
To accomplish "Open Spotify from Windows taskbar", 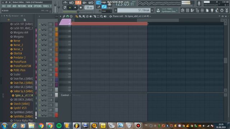I will (x=59, y=126).
